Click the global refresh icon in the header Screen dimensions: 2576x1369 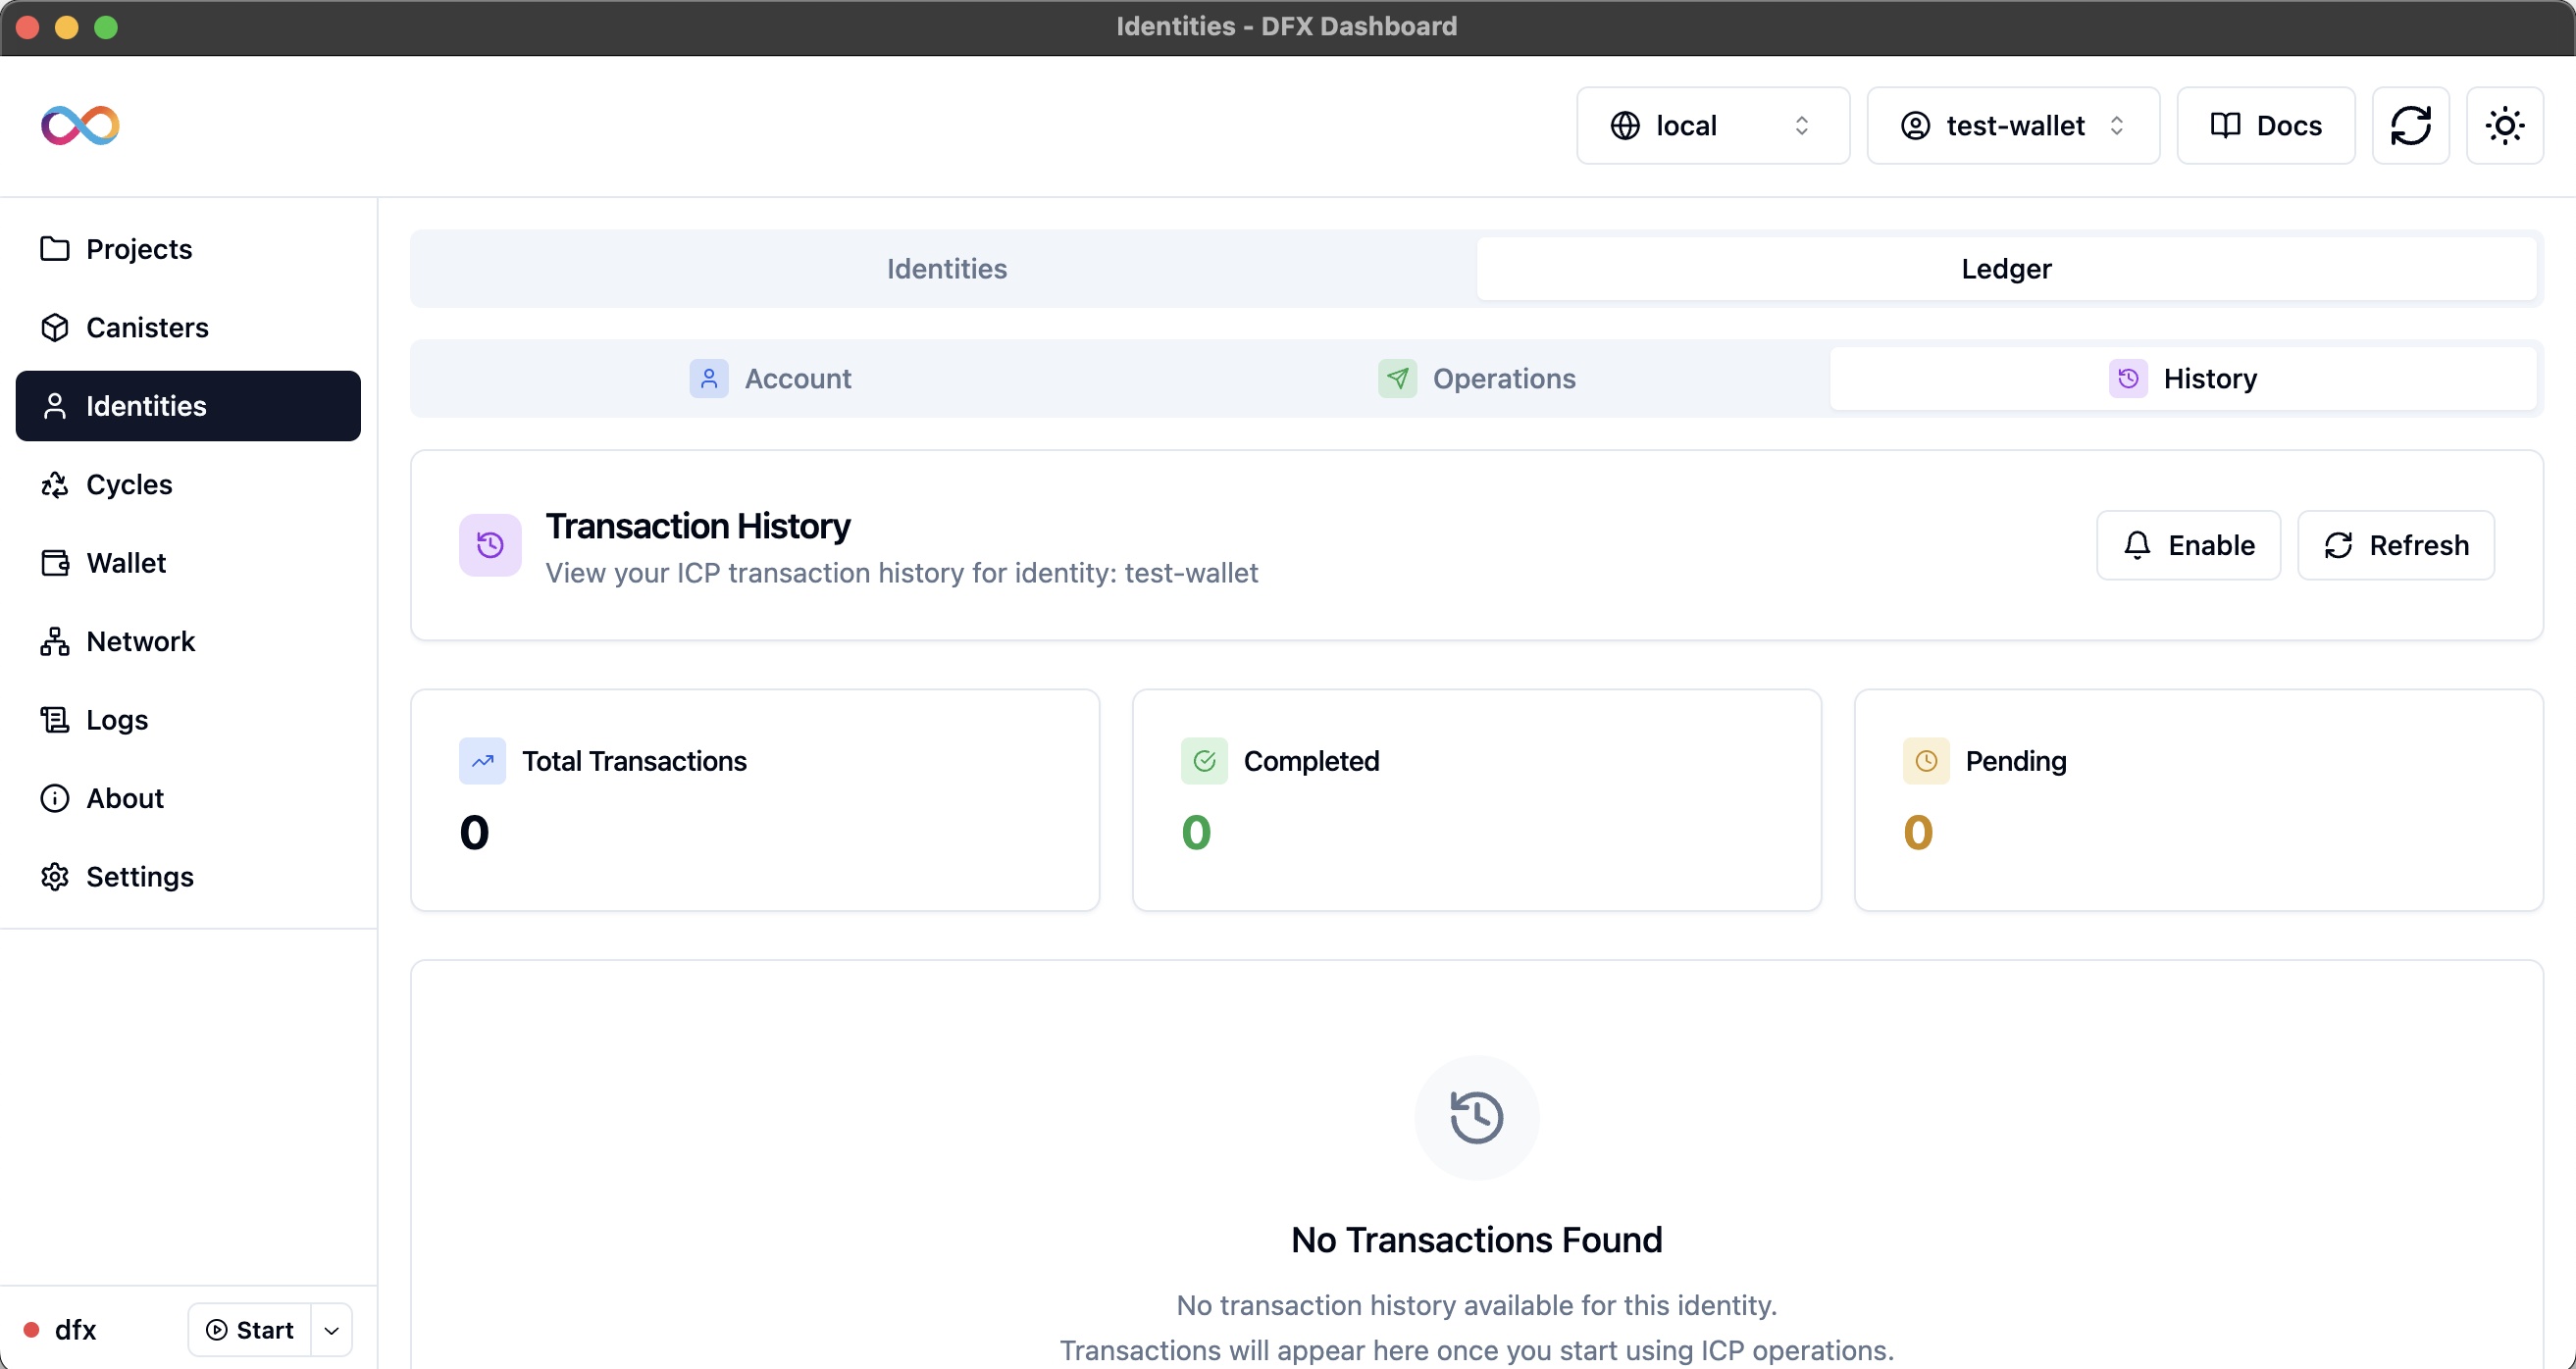[x=2411, y=125]
